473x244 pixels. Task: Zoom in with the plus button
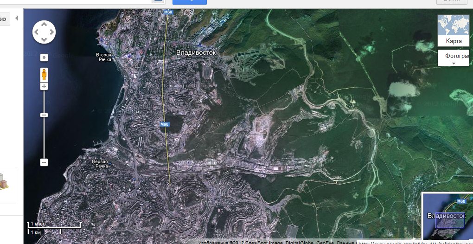tap(44, 87)
